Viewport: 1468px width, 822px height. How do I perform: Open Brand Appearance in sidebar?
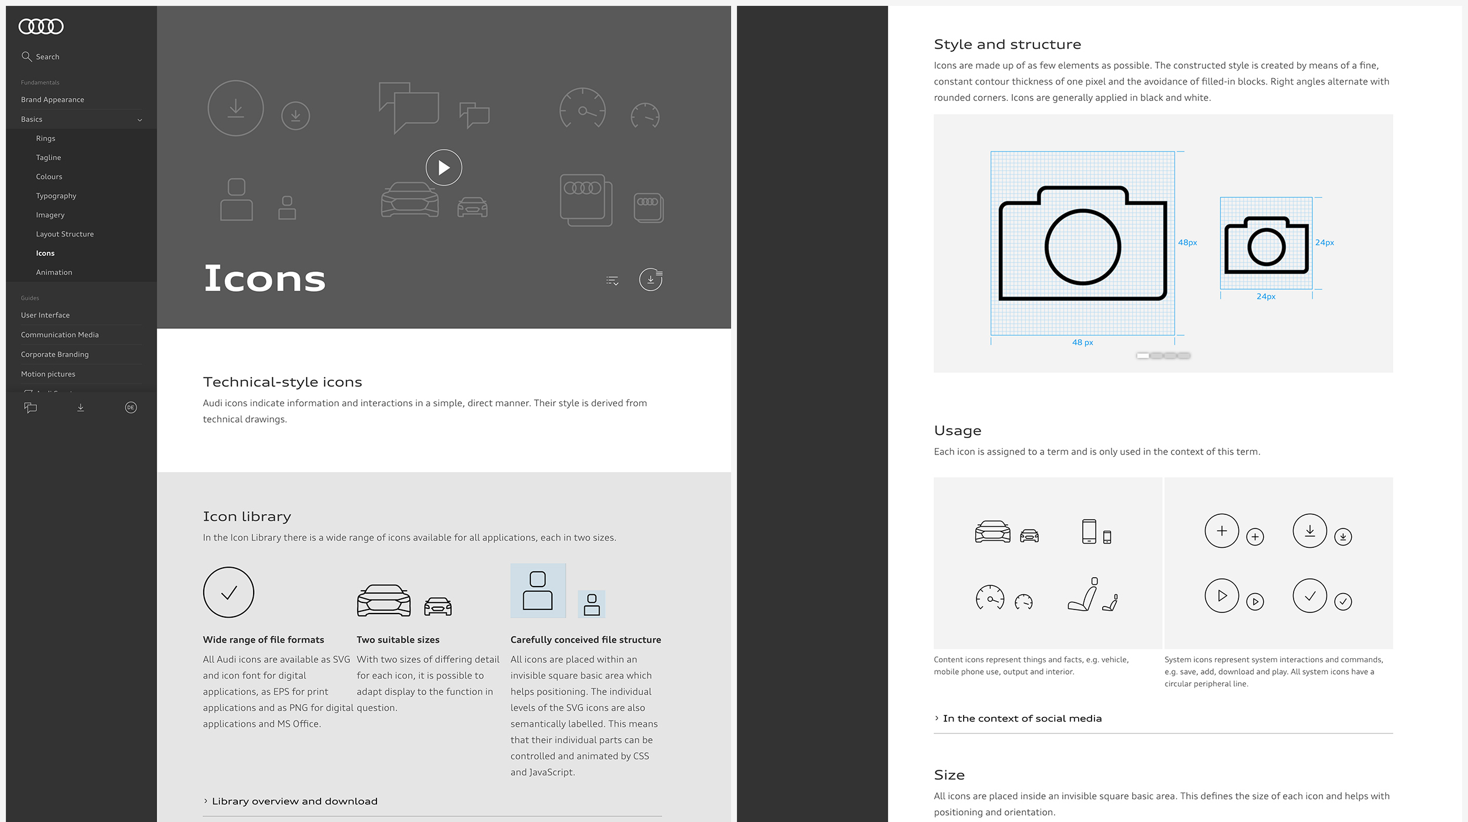coord(53,100)
